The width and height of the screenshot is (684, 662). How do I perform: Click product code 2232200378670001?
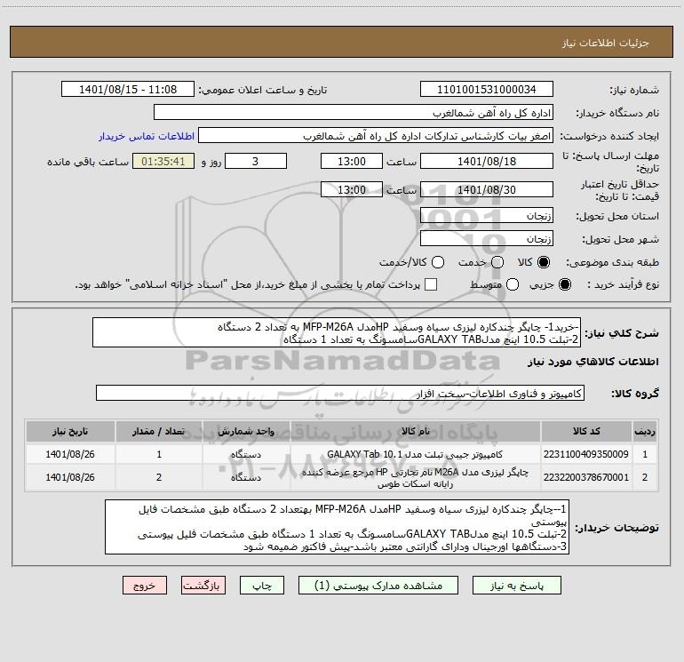coord(586,477)
